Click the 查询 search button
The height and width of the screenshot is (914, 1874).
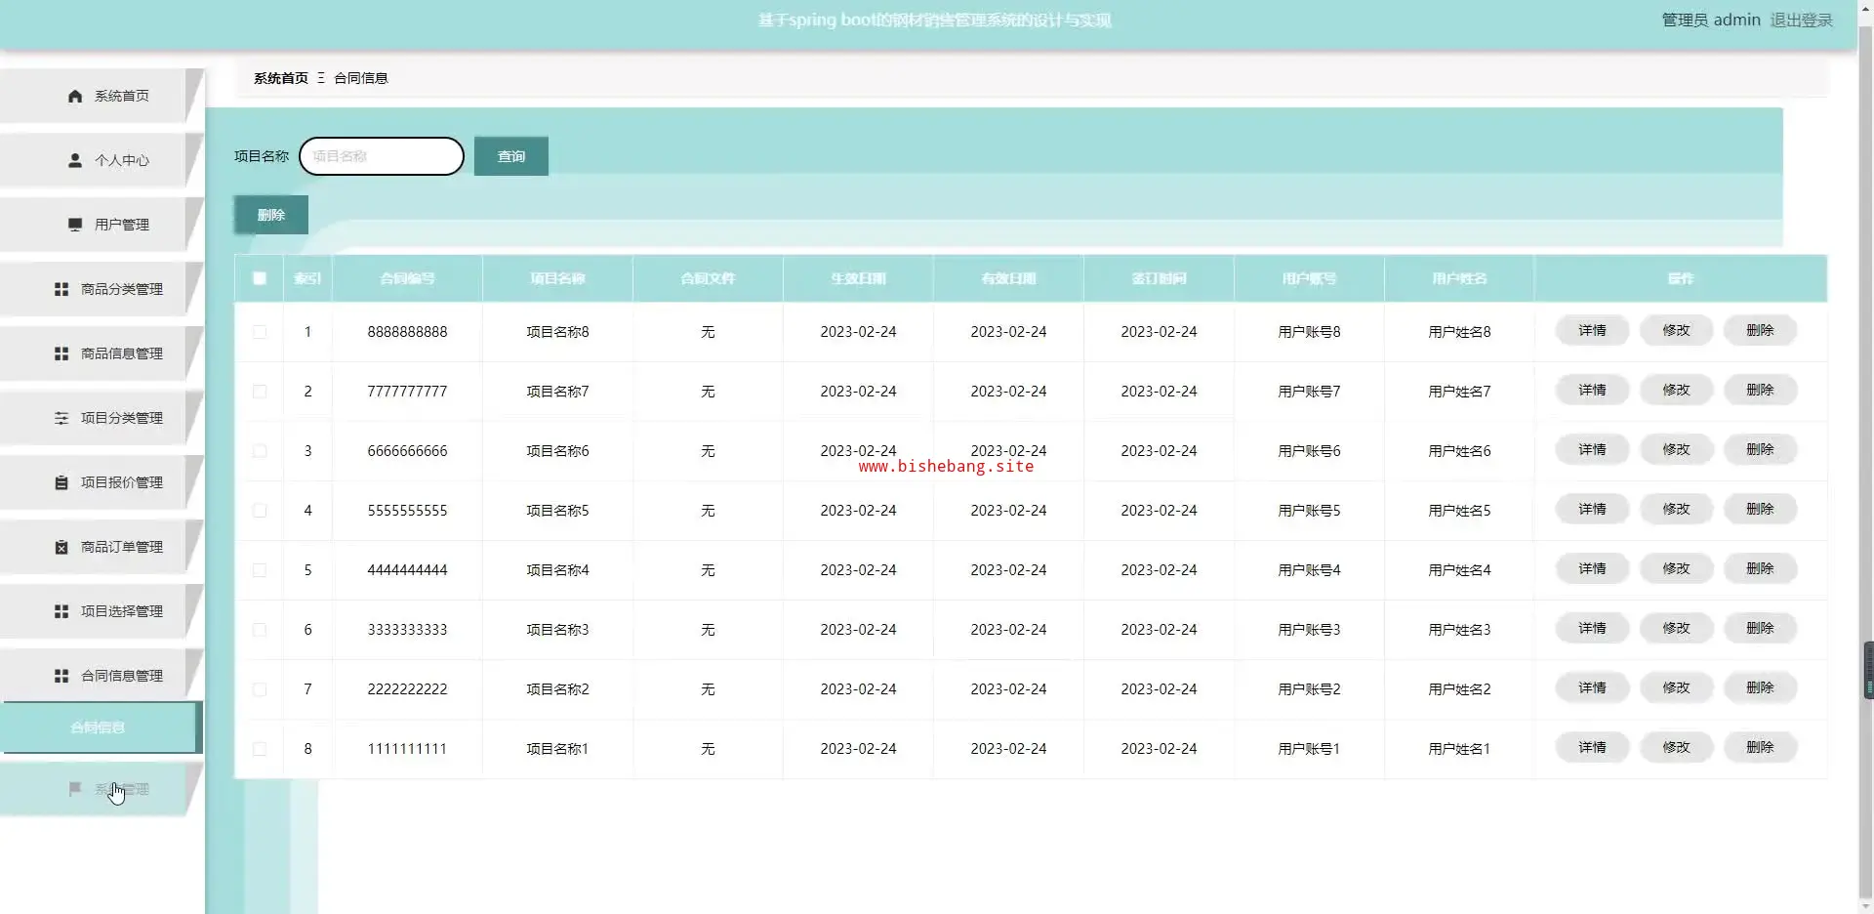[510, 156]
